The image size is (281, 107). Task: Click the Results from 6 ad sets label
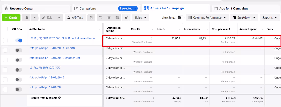43,98
